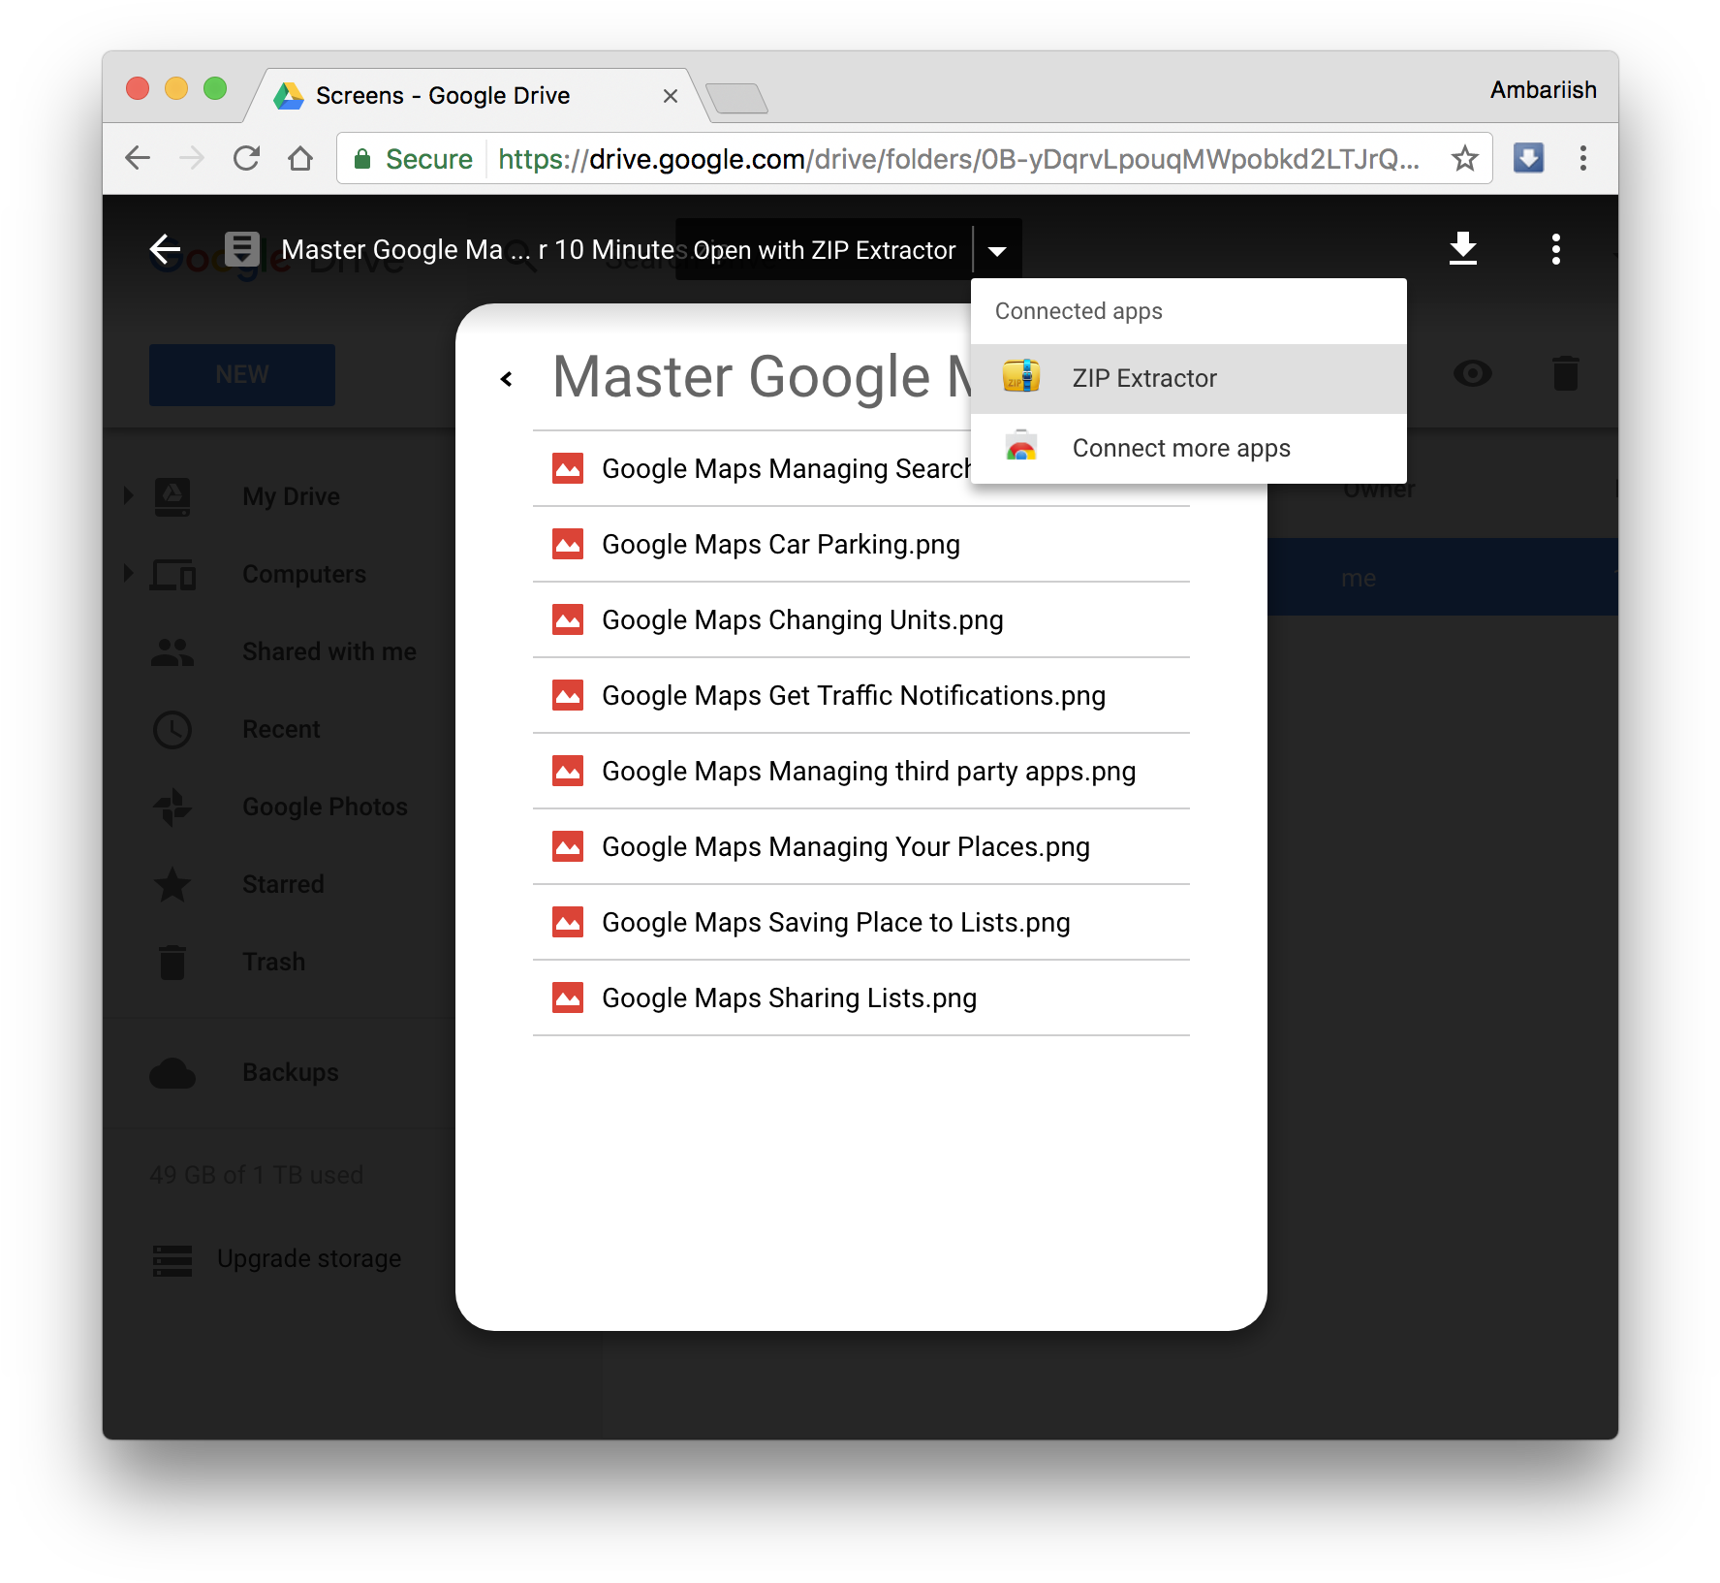This screenshot has height=1583, width=1720.
Task: Click the Shared with me people icon
Action: tap(172, 651)
